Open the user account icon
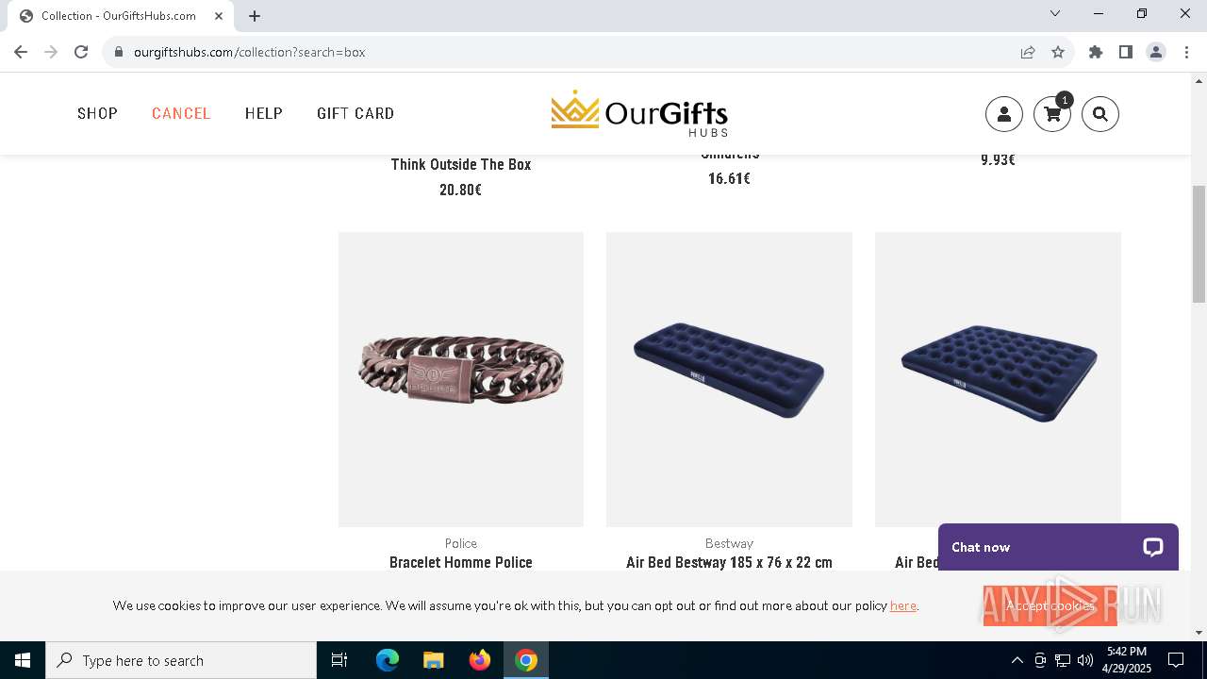 pos(1004,114)
